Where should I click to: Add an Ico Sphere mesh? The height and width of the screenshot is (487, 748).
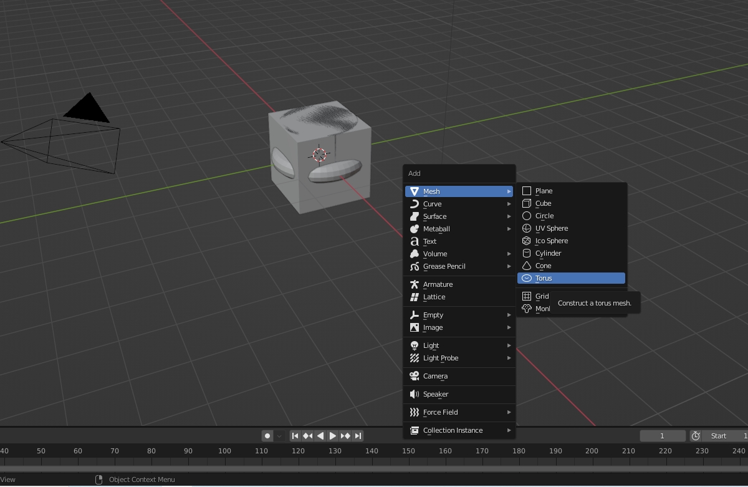[571, 241]
